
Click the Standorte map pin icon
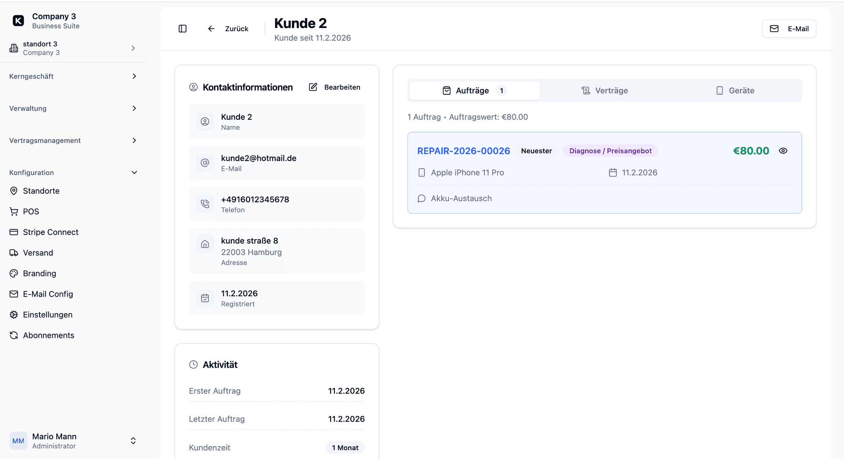[x=14, y=191]
